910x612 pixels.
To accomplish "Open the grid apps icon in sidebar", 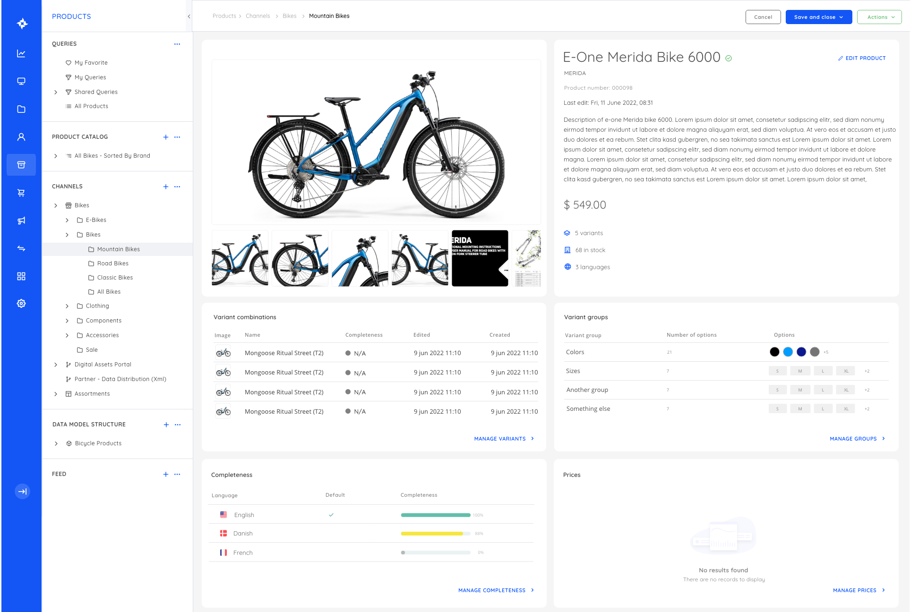I will pos(21,276).
